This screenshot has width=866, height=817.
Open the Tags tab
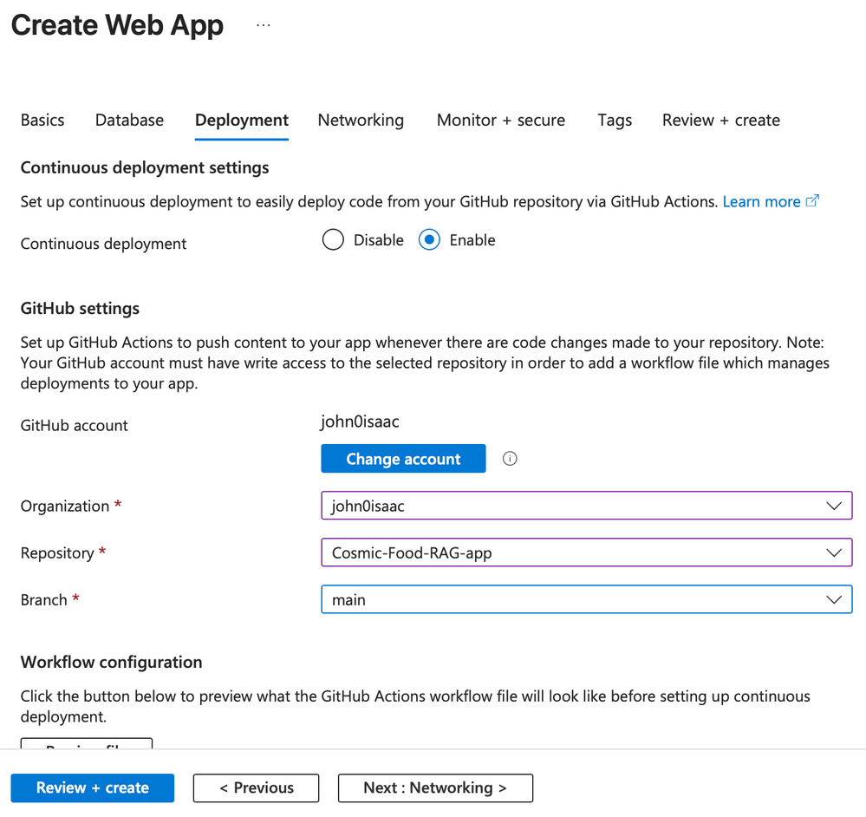(x=615, y=121)
